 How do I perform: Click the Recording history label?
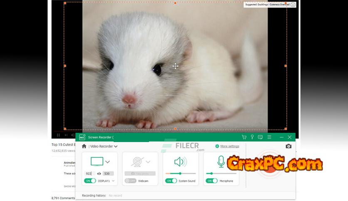pyautogui.click(x=94, y=195)
